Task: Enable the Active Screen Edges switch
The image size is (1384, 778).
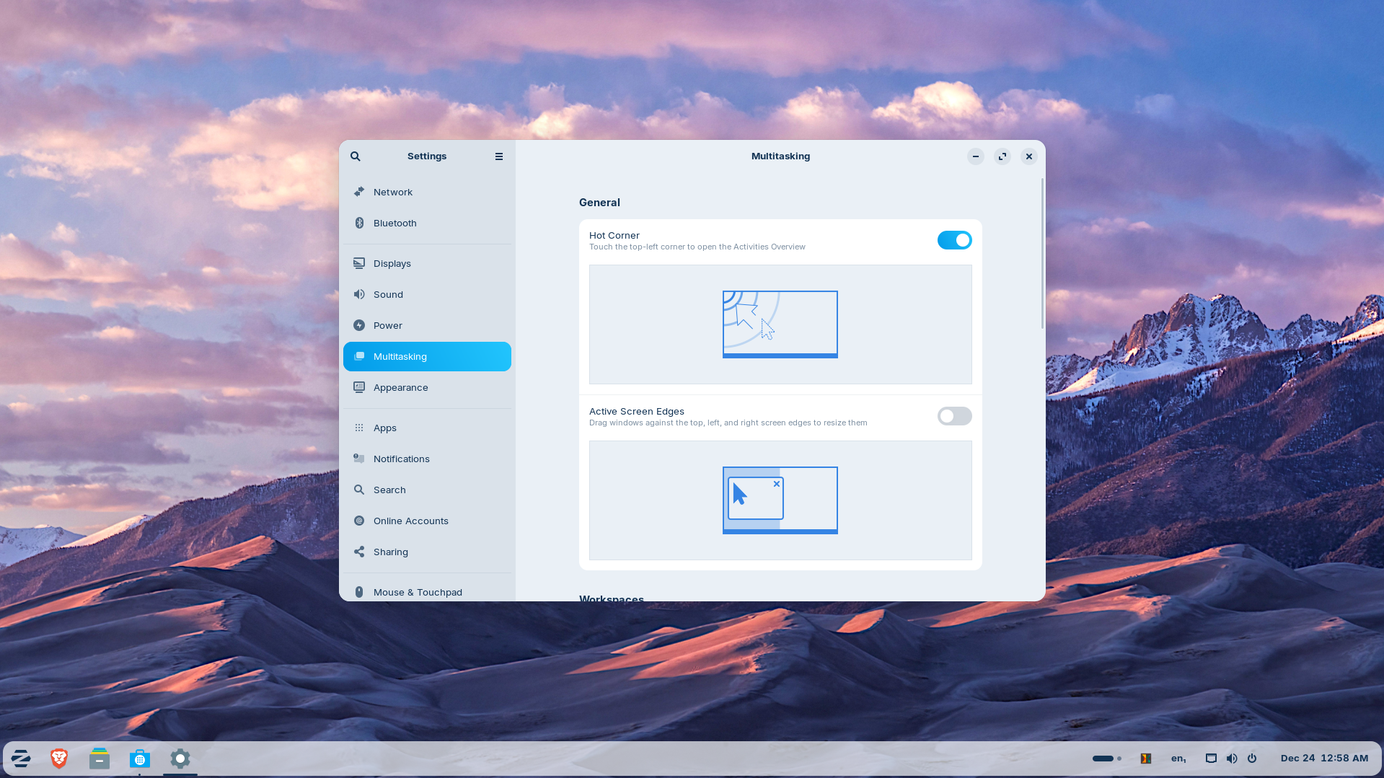Action: 954,416
